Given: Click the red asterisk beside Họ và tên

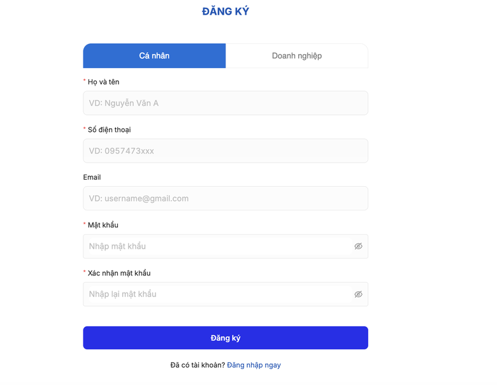Looking at the screenshot, I should pyautogui.click(x=85, y=81).
